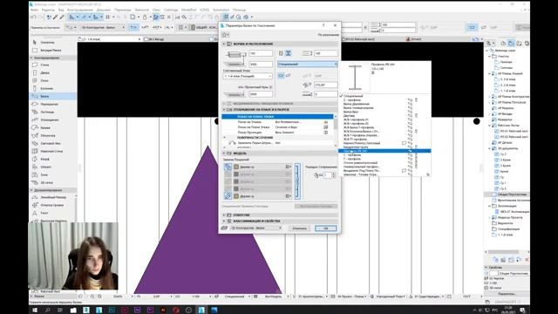This screenshot has height=314, width=558.
Task: Open the Редактор menu
Action: (x=48, y=10)
